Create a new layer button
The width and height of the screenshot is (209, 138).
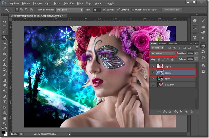coord(186,112)
